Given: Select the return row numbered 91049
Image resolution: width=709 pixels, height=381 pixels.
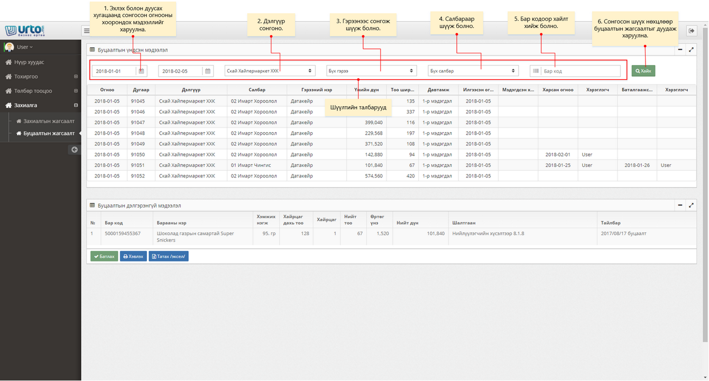Looking at the screenshot, I should [x=392, y=144].
